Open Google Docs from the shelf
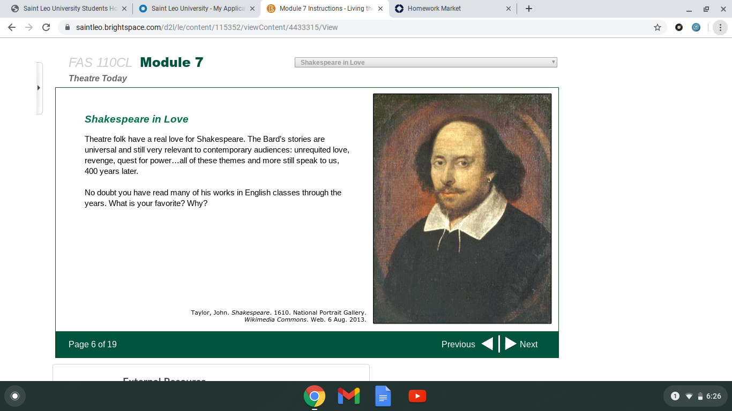The width and height of the screenshot is (732, 411). click(x=383, y=396)
